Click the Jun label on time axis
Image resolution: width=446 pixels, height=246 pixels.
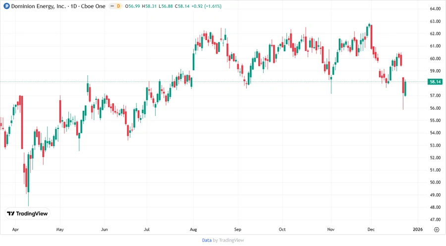coord(105,229)
